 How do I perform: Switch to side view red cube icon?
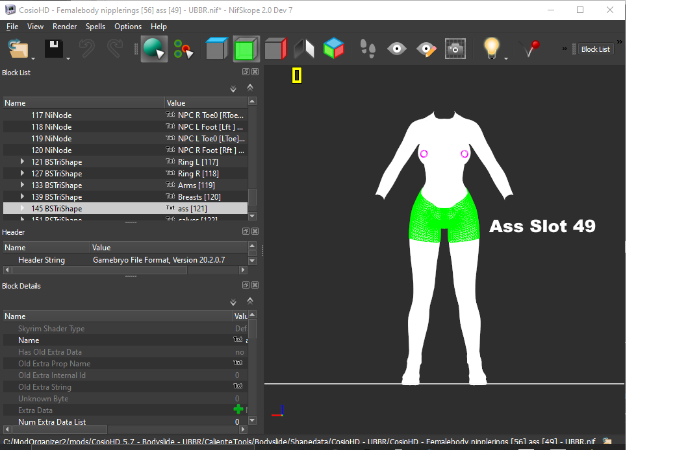[x=275, y=49]
